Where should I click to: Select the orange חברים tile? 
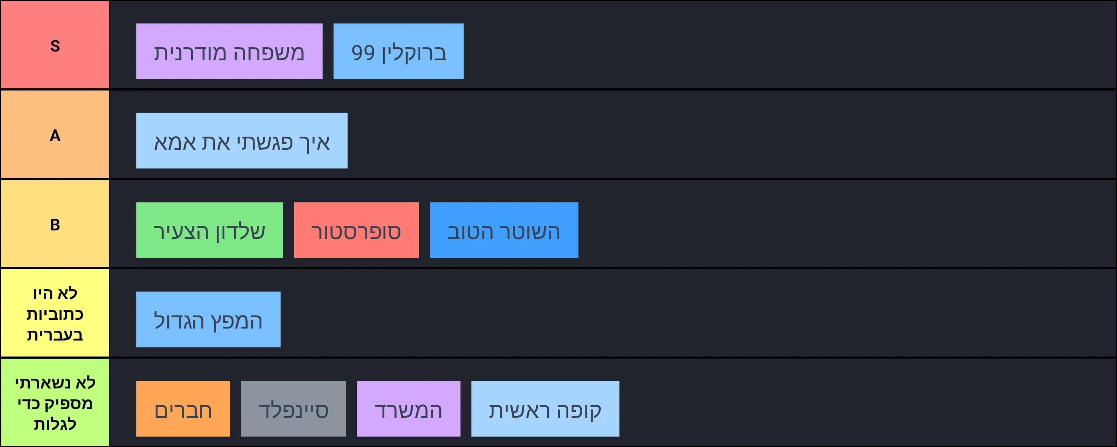point(183,408)
